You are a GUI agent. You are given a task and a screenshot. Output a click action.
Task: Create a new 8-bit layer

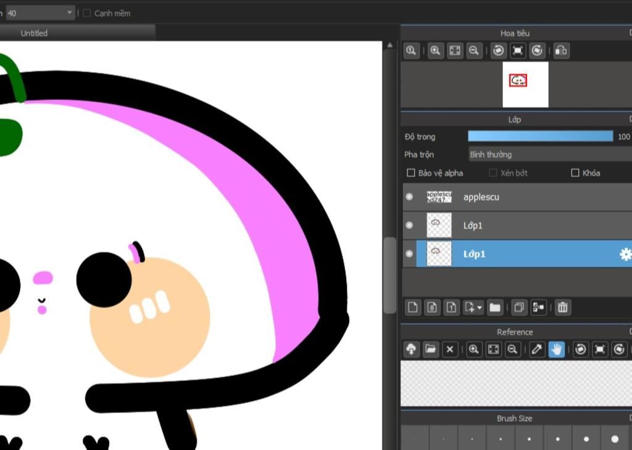tap(432, 308)
